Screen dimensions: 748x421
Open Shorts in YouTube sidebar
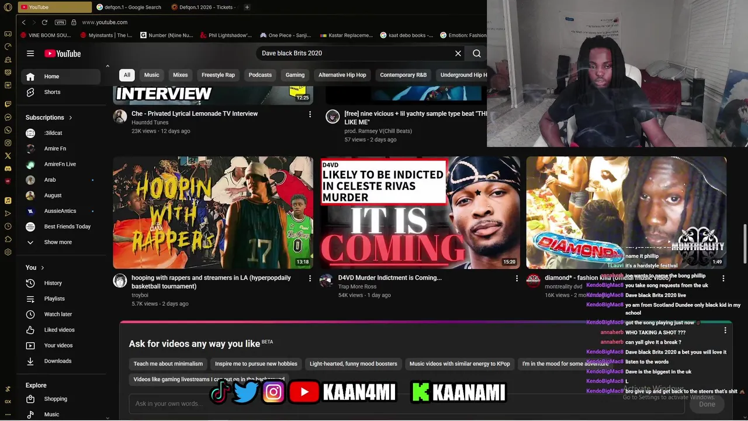[61, 92]
